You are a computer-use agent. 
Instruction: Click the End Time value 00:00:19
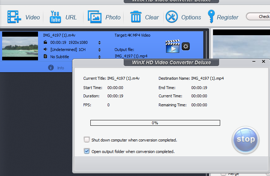199,88
